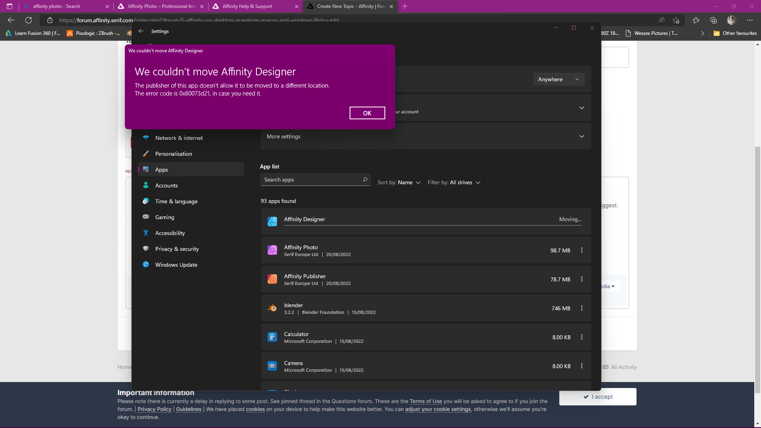Click the Network & internet wifi icon
This screenshot has height=428, width=761.
click(x=146, y=138)
